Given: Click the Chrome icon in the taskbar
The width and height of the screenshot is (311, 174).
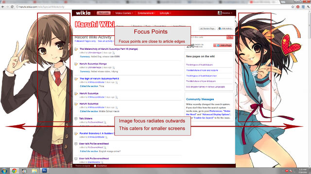Looking at the screenshot, I should 14,171.
